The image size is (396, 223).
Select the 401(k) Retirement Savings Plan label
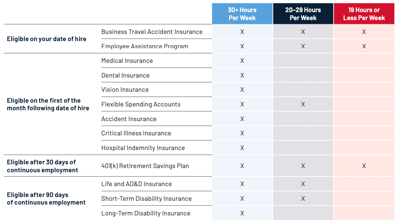[x=145, y=166]
